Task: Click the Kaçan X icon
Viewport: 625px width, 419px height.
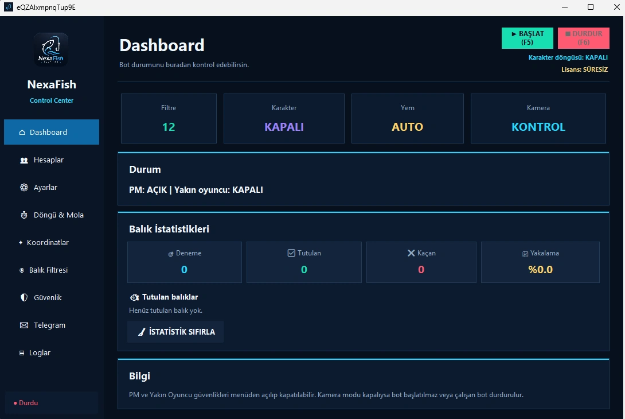Action: click(x=411, y=253)
